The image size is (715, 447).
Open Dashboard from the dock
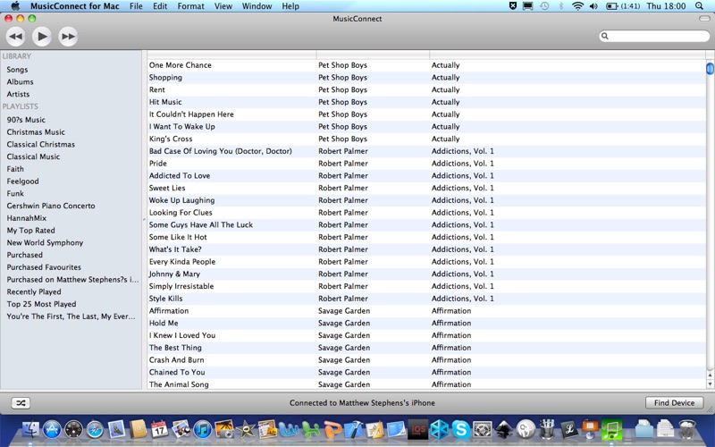coord(73,429)
